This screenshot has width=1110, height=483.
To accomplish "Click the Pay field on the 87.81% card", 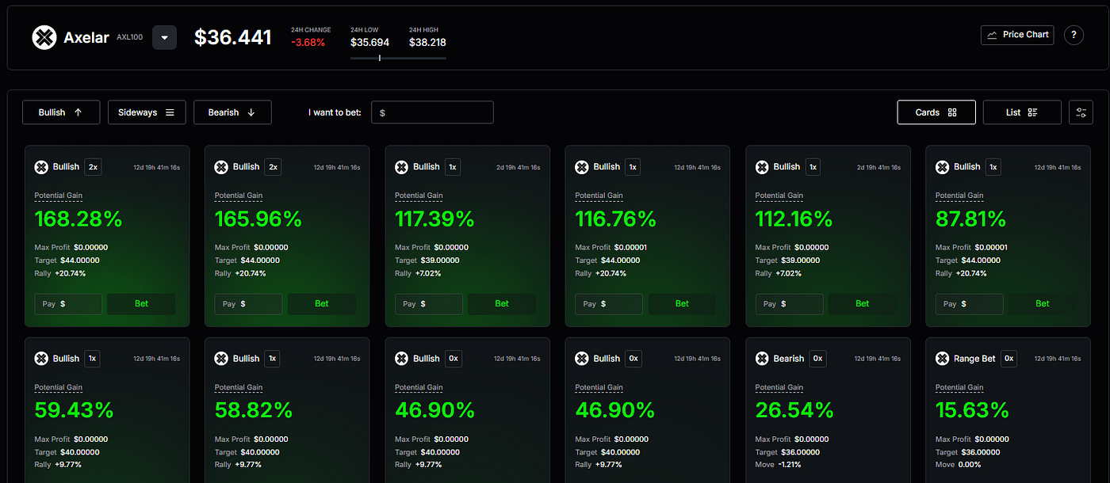I will point(969,304).
